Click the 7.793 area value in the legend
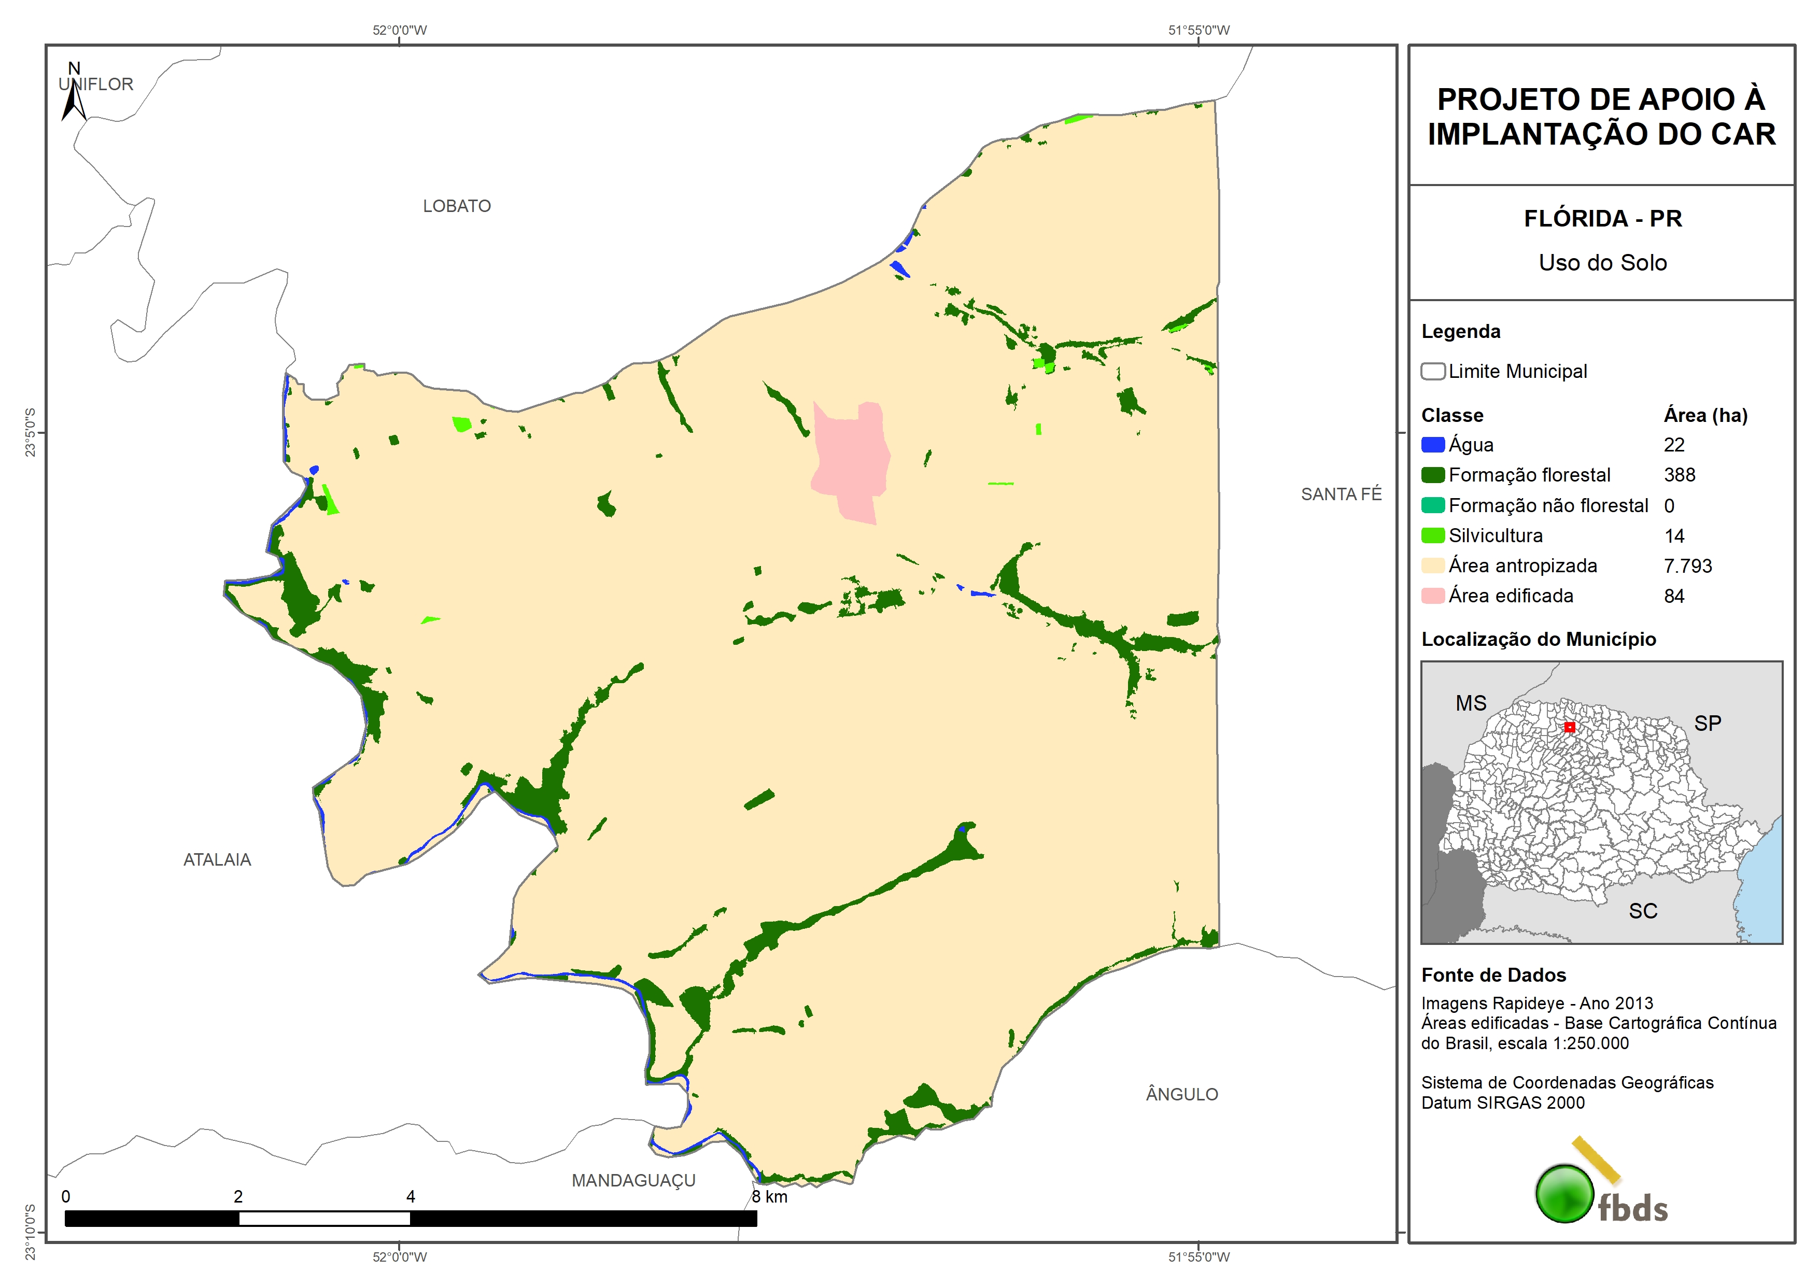 1687,566
